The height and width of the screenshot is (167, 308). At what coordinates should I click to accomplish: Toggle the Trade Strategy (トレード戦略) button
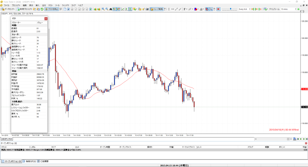[x=156, y=9]
